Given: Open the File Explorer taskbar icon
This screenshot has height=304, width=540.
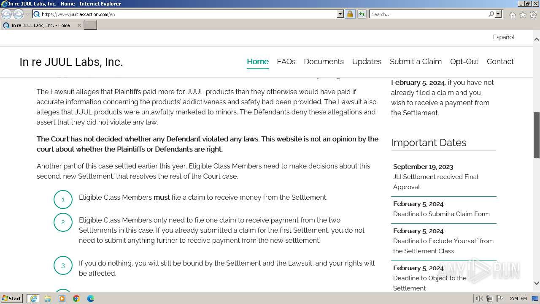Looking at the screenshot, I should [x=48, y=299].
